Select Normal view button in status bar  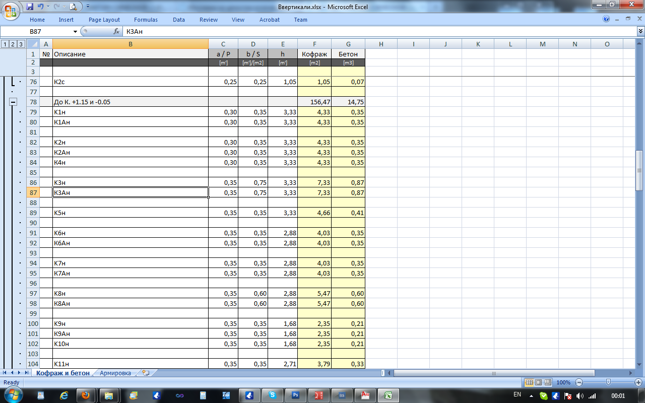[529, 382]
